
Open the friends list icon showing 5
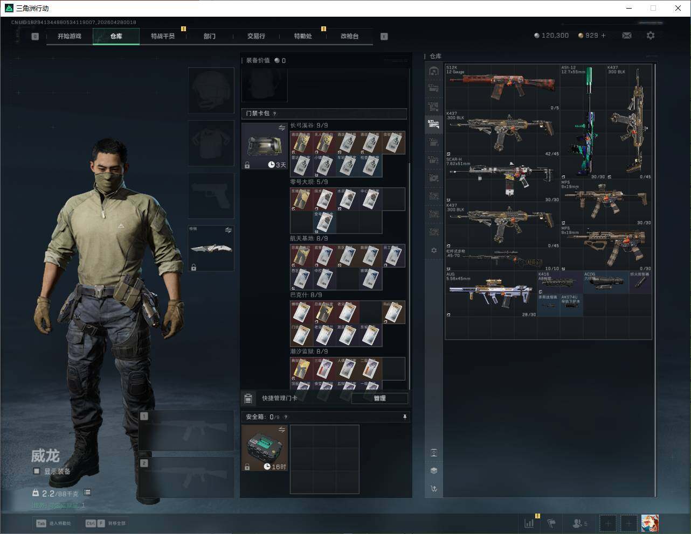(580, 523)
